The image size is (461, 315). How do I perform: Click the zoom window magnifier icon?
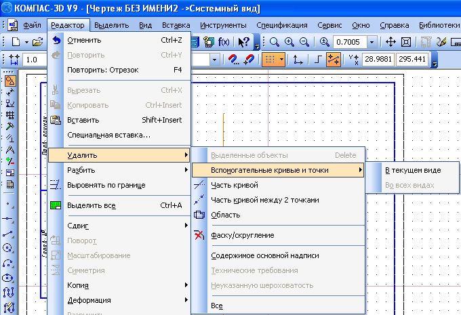(x=275, y=42)
